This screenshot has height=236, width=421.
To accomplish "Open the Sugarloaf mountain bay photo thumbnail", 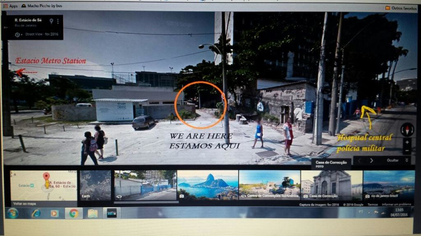I will (207, 185).
